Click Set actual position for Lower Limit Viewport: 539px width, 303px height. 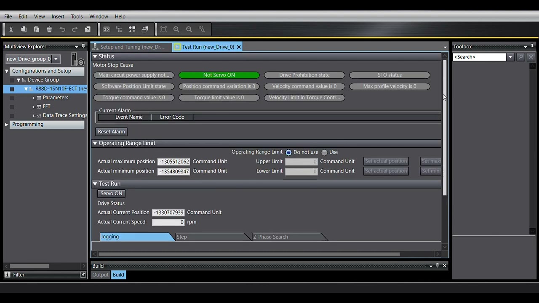coord(386,171)
